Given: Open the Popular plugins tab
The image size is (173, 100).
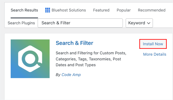Looking at the screenshot, I should click(x=124, y=10).
